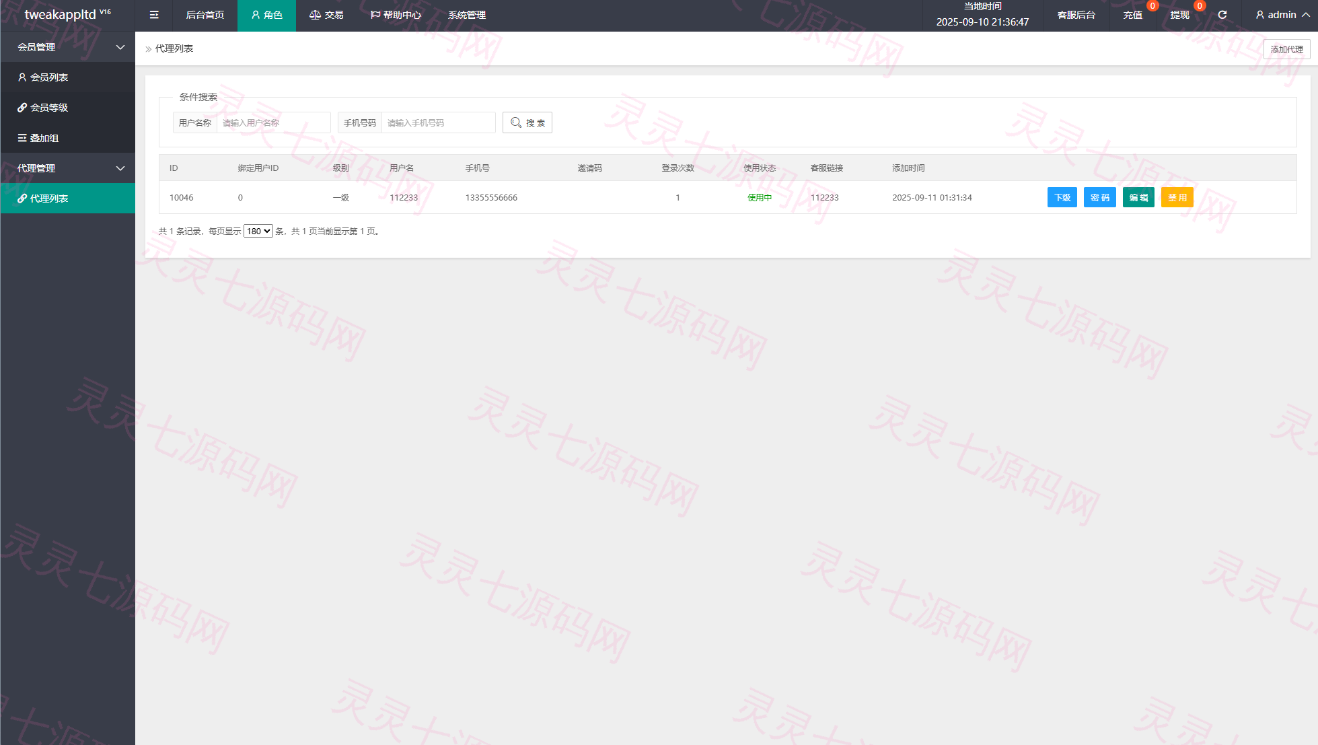This screenshot has height=745, width=1318.
Task: Click 密码 button for agent 10046
Action: (1100, 197)
